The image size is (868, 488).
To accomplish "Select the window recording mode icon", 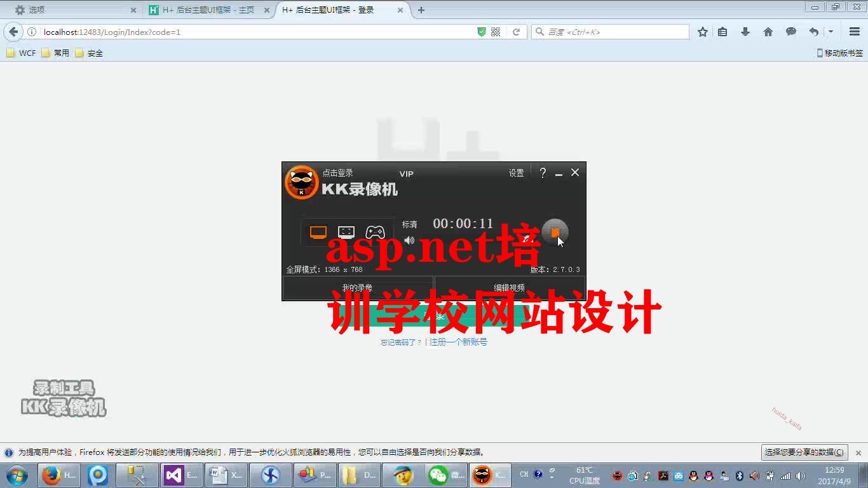I will (346, 231).
